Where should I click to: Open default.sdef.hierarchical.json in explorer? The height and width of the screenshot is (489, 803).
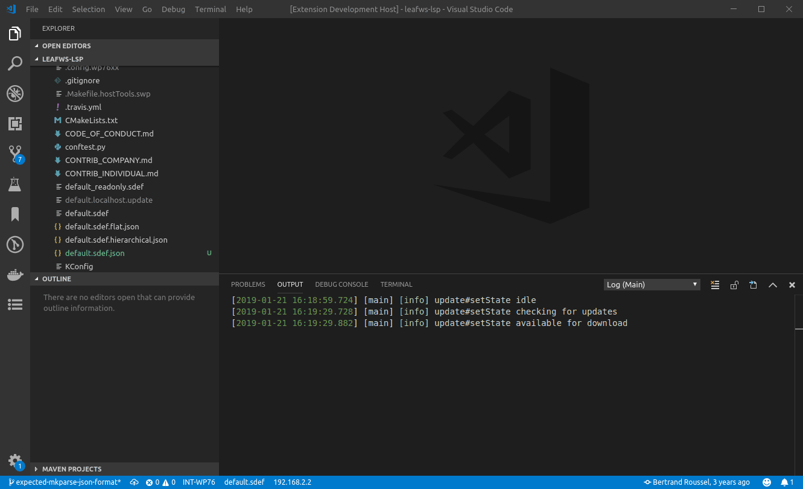click(x=124, y=240)
